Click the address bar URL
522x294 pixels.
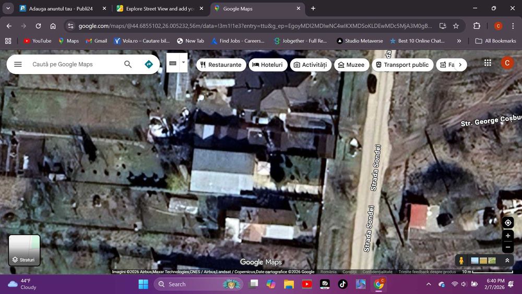(x=255, y=26)
